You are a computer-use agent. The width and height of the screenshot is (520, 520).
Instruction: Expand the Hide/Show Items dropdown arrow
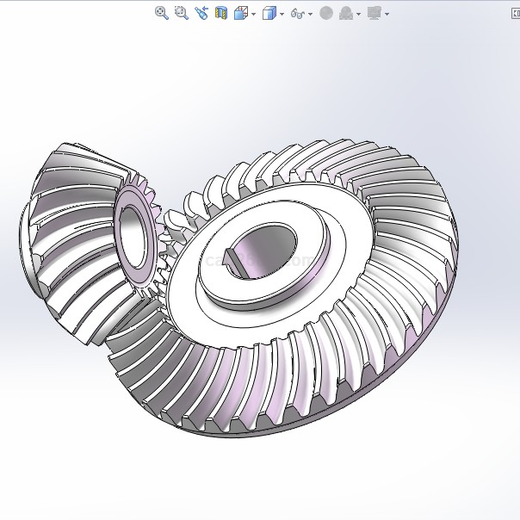coord(311,14)
